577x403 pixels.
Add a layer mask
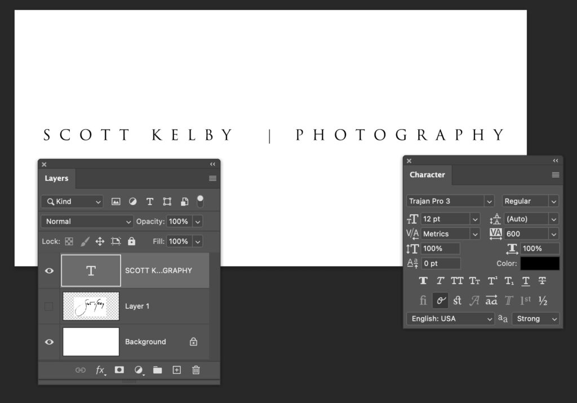point(119,370)
